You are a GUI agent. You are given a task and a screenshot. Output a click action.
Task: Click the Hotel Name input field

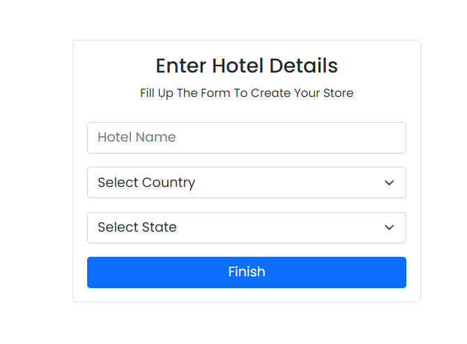246,137
